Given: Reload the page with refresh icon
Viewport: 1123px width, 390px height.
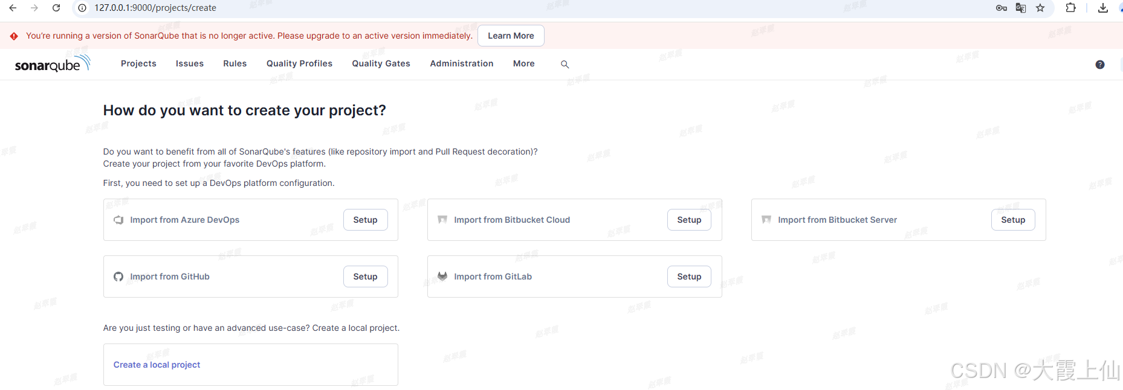Looking at the screenshot, I should (56, 8).
